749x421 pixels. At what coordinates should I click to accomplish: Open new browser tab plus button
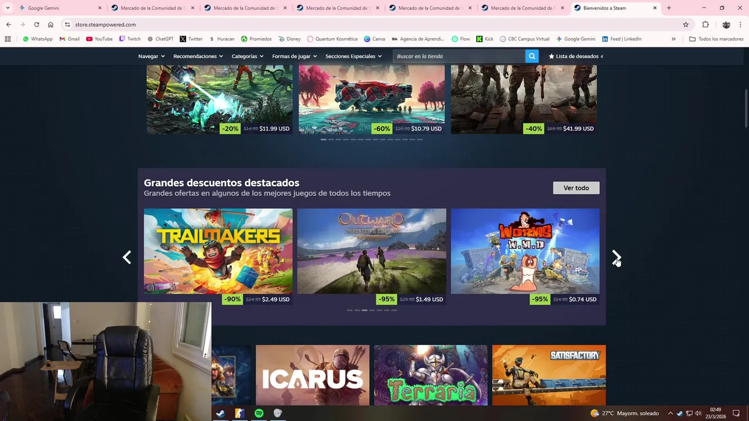tap(669, 8)
